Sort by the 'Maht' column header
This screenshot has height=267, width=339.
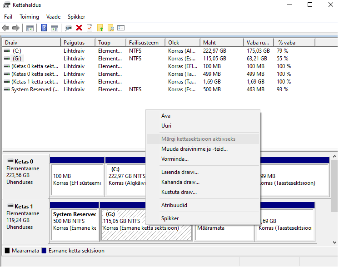coord(209,43)
